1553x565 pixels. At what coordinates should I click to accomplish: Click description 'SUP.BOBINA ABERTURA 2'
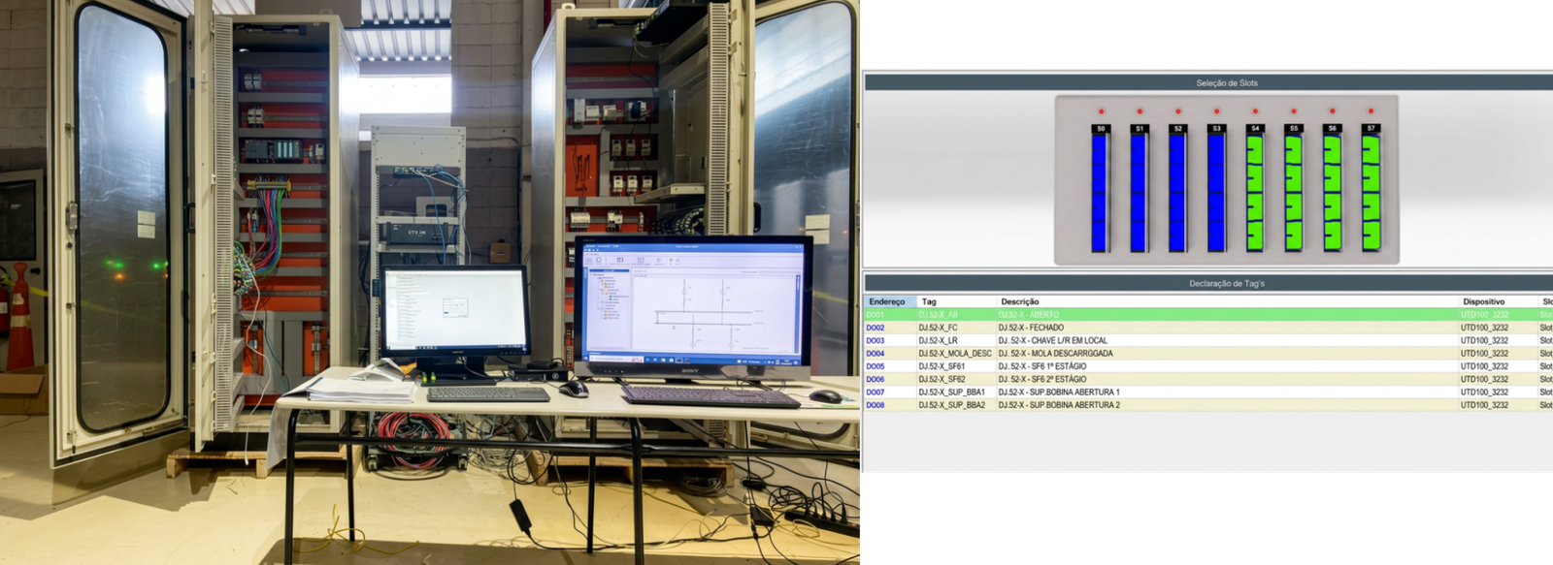1074,405
